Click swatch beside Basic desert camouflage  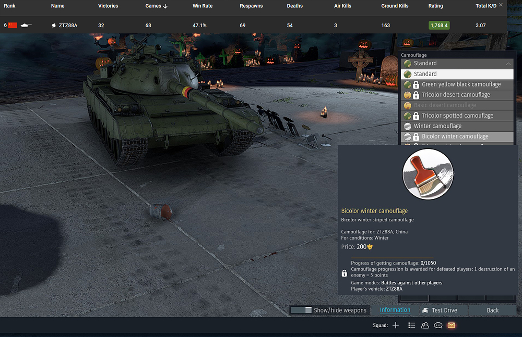point(408,105)
